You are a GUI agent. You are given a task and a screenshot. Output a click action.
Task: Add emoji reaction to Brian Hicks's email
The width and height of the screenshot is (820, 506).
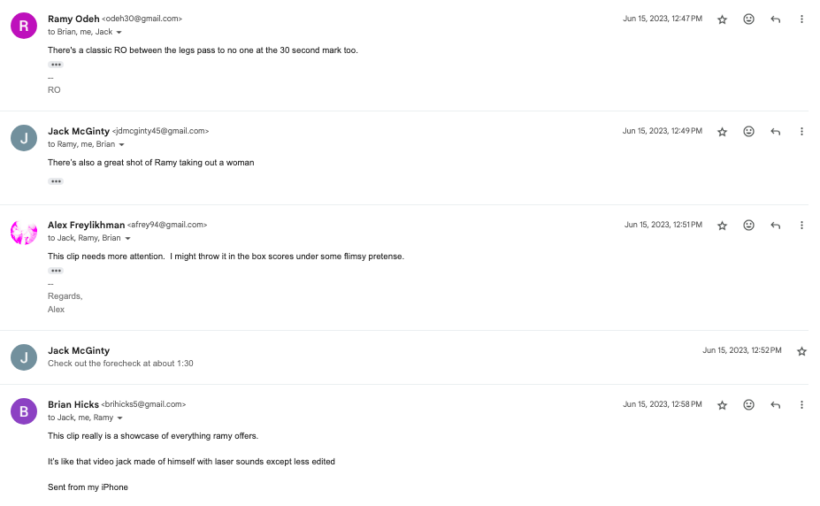pyautogui.click(x=748, y=405)
